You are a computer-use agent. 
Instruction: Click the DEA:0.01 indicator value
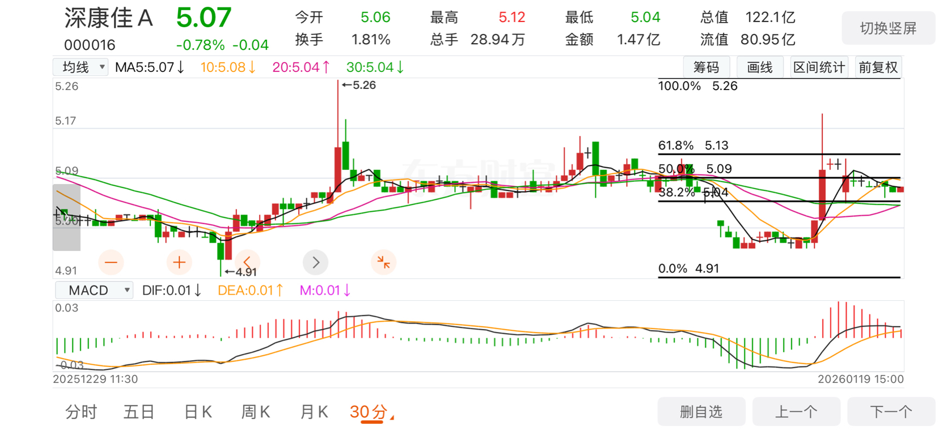(251, 291)
